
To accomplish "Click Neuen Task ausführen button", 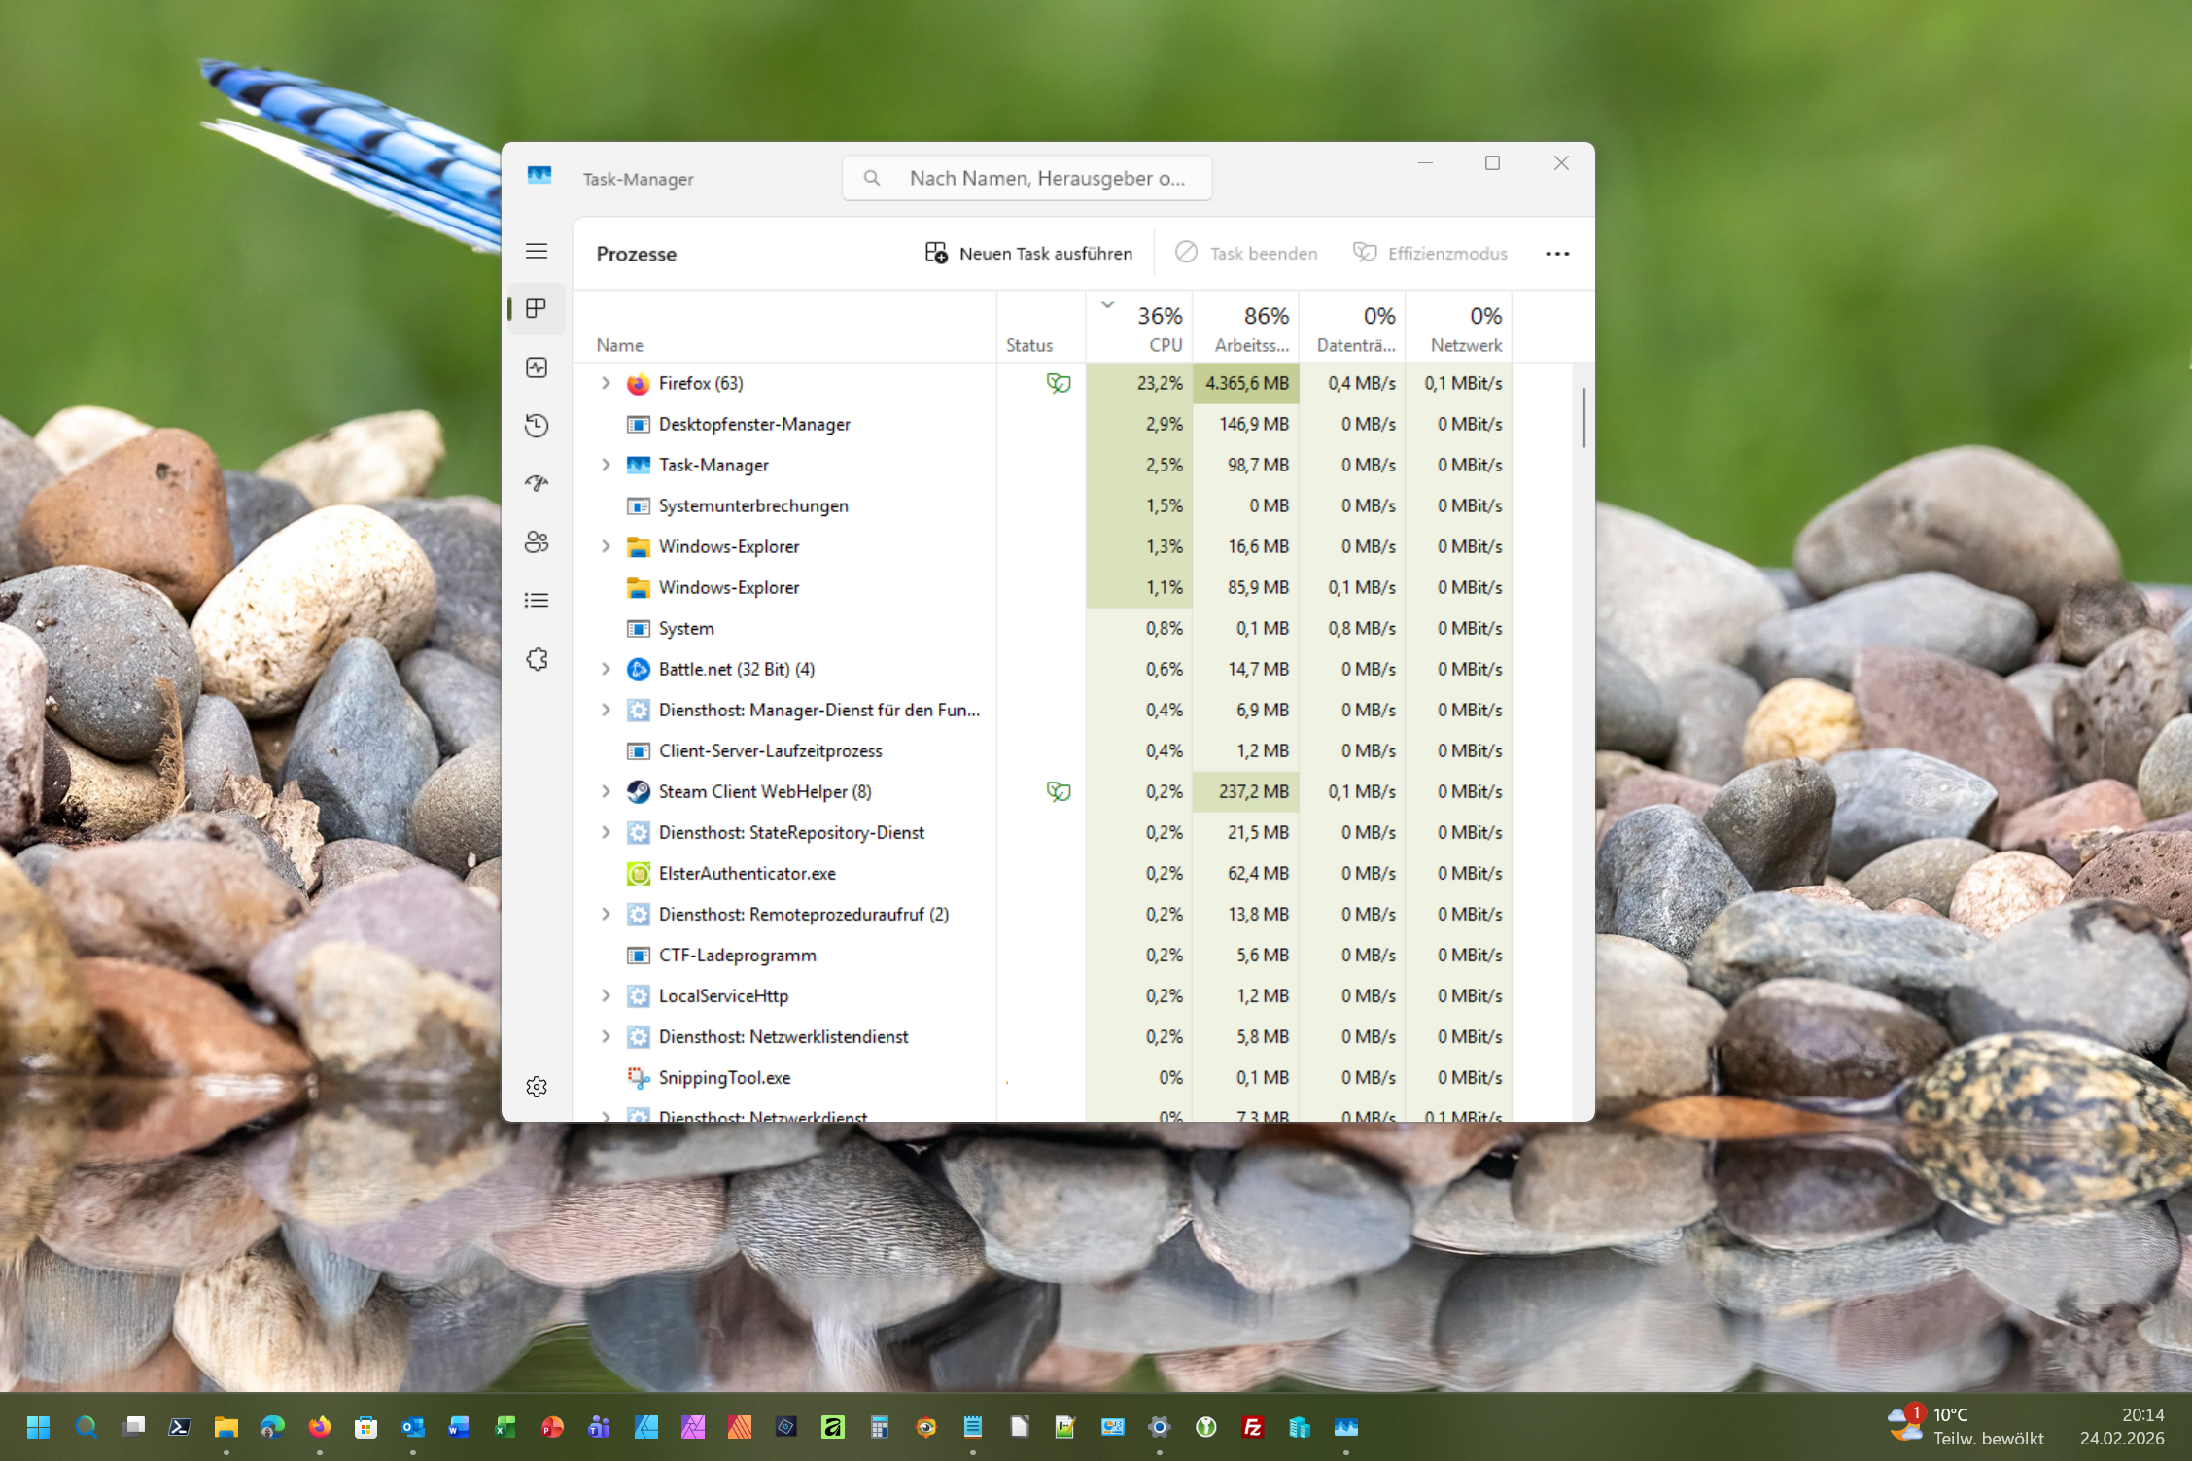I will [x=1028, y=253].
